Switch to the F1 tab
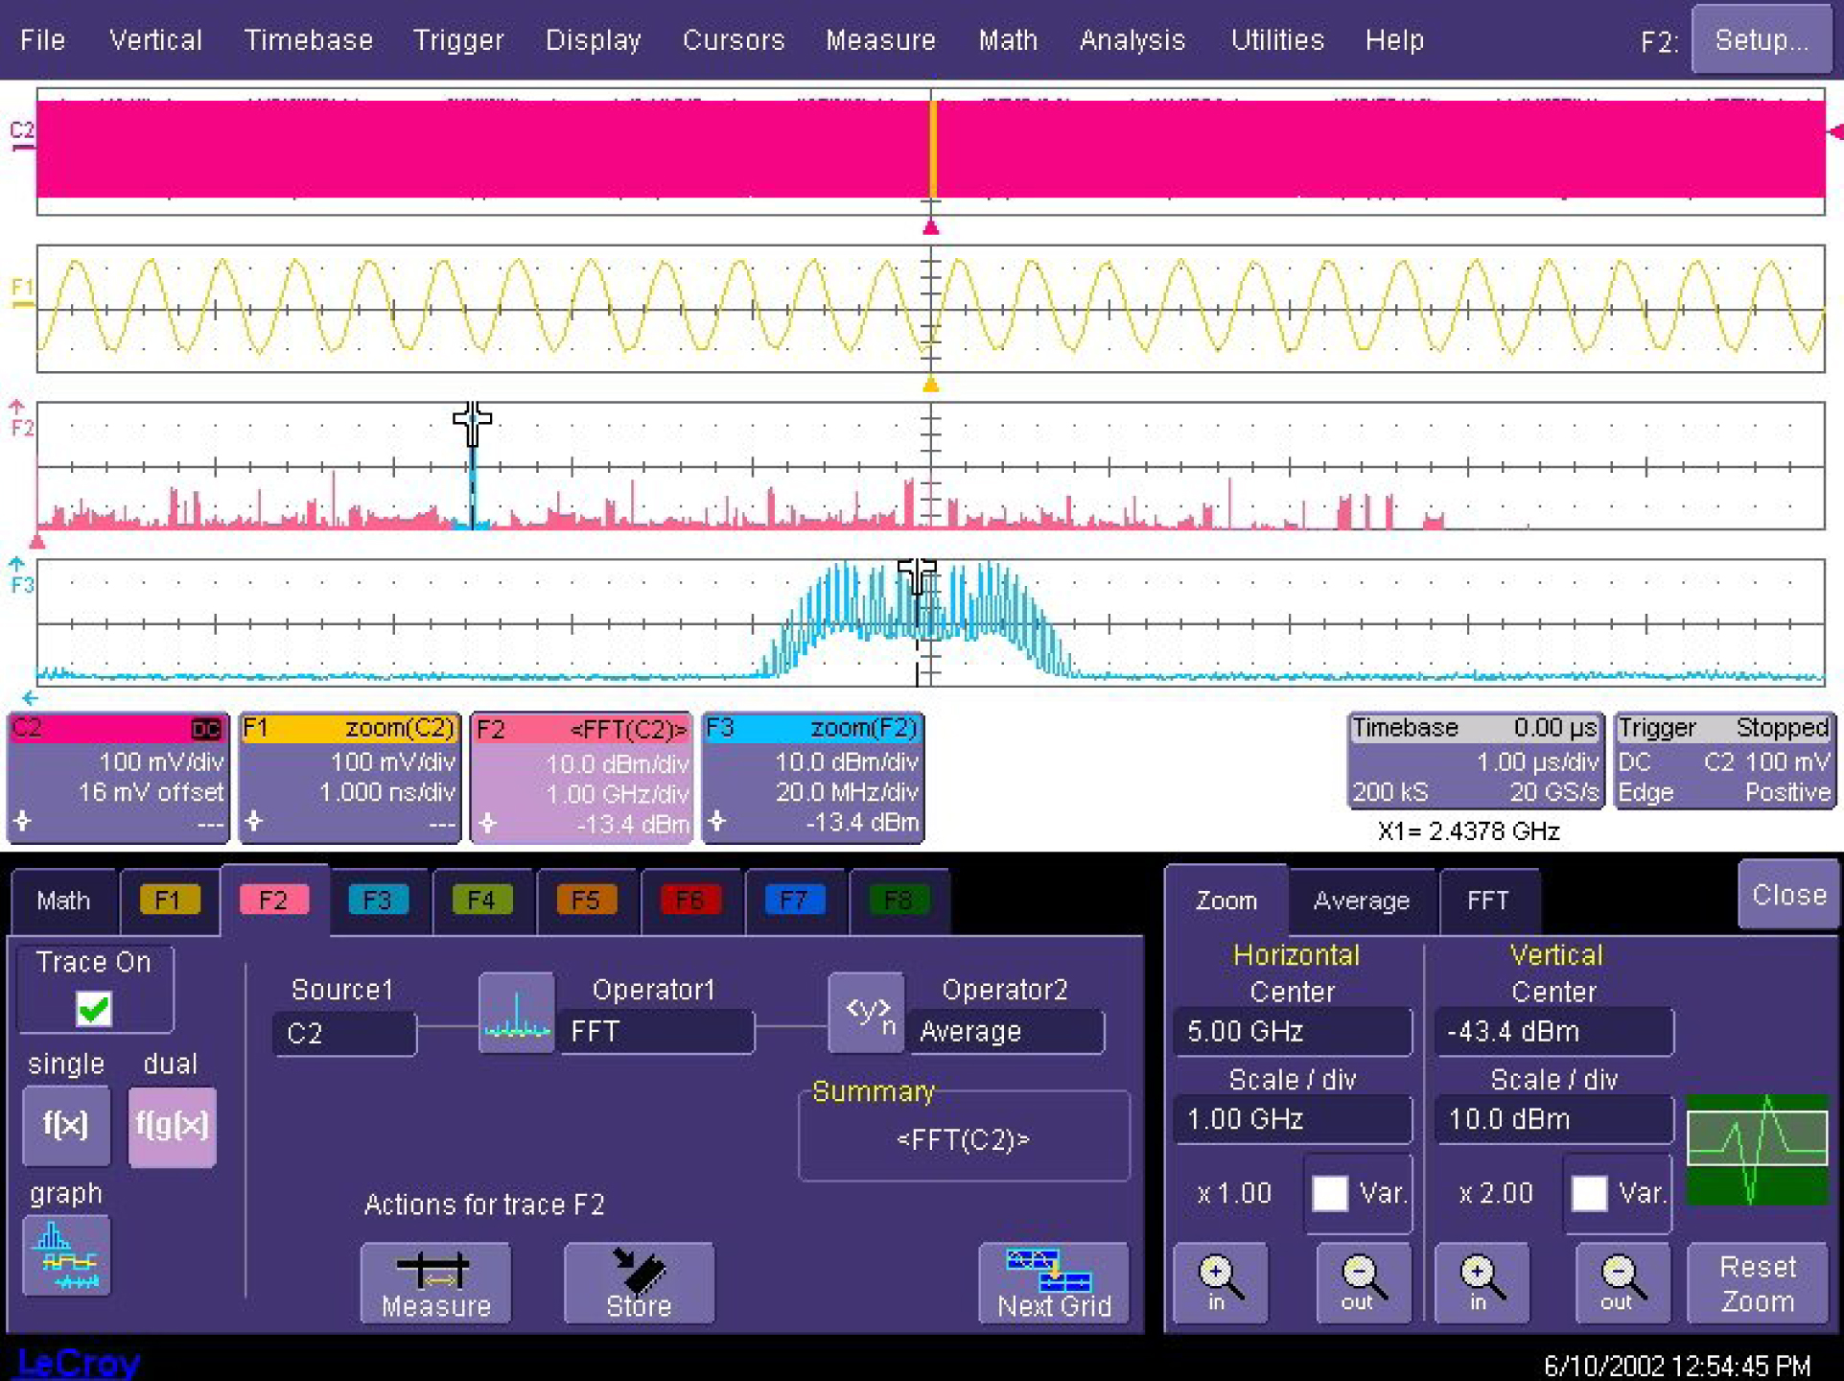 point(169,901)
